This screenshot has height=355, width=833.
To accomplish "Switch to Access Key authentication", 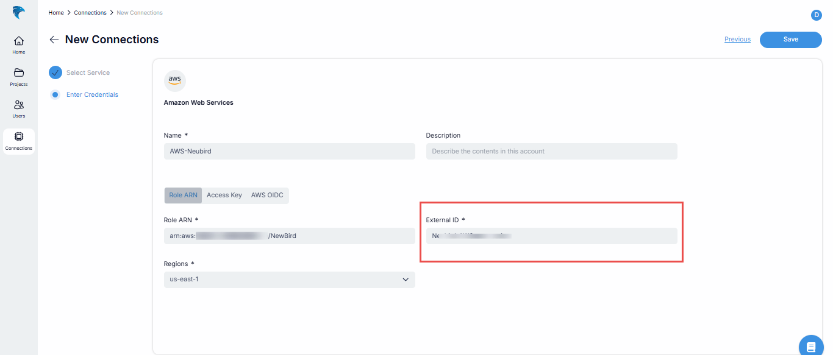I will 224,195.
